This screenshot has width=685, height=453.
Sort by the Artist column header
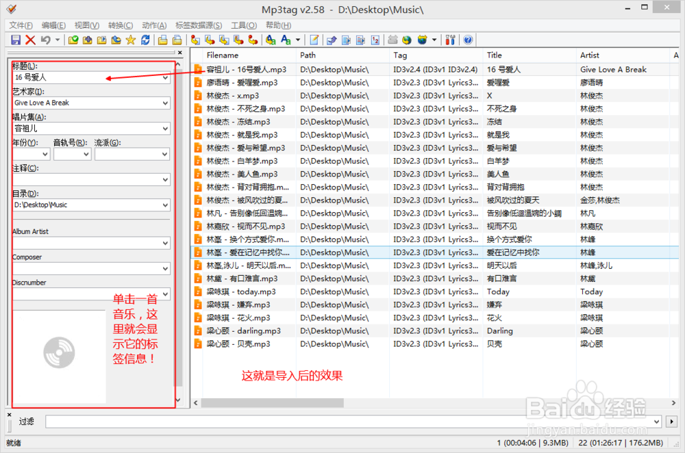coord(623,55)
